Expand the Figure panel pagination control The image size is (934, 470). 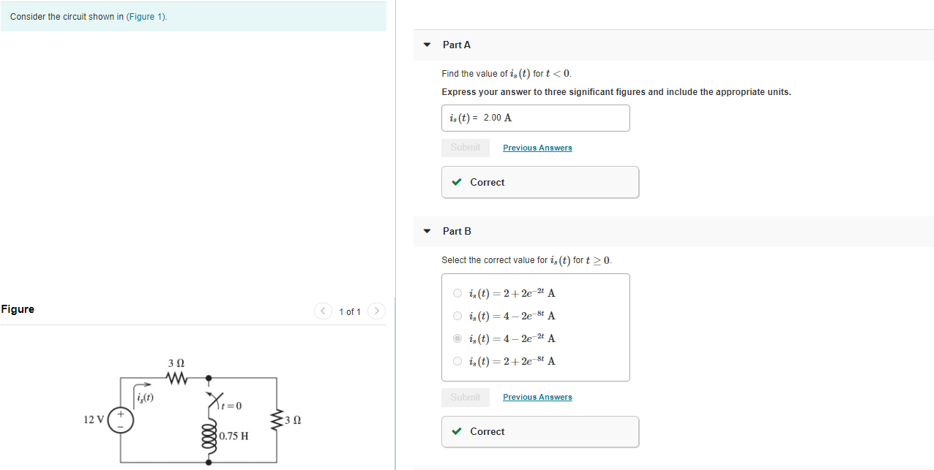point(350,311)
